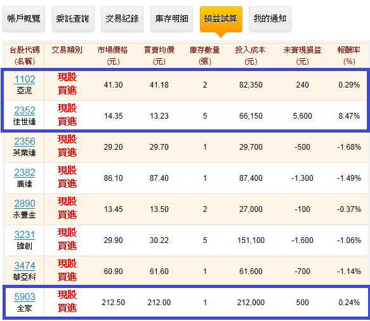This screenshot has height=321, width=370.
Task: Open stock code 1102 亞泥 link
Action: (x=25, y=79)
